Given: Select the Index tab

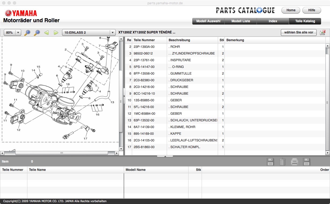Looking at the screenshot, I should point(273,21).
